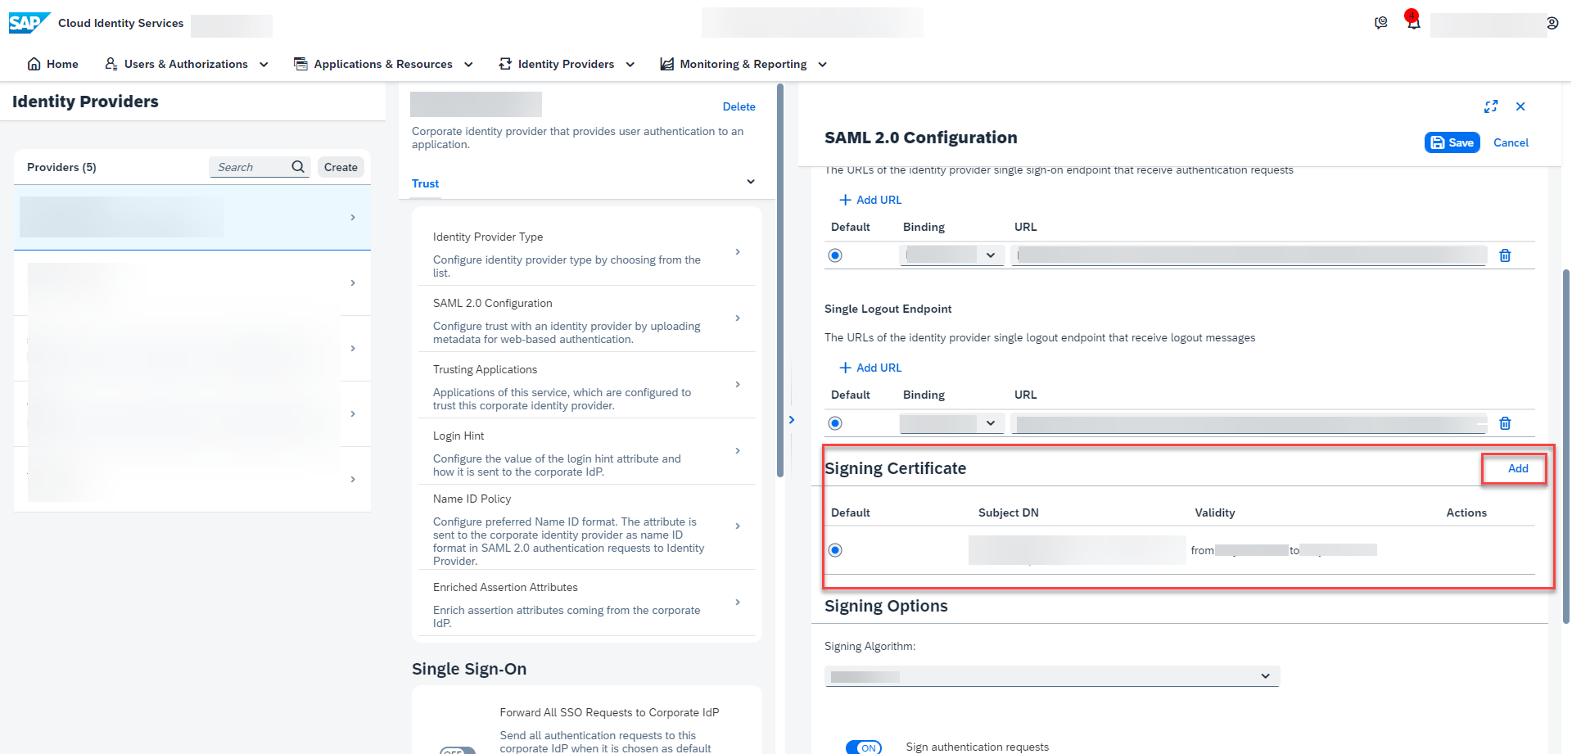Image resolution: width=1572 pixels, height=754 pixels.
Task: Delete the single sign-on endpoint URL row
Action: [x=1505, y=255]
